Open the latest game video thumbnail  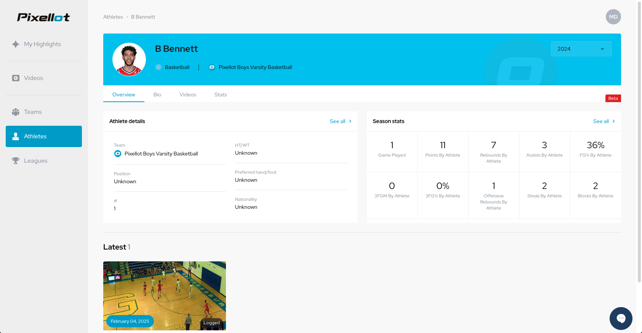point(165,296)
